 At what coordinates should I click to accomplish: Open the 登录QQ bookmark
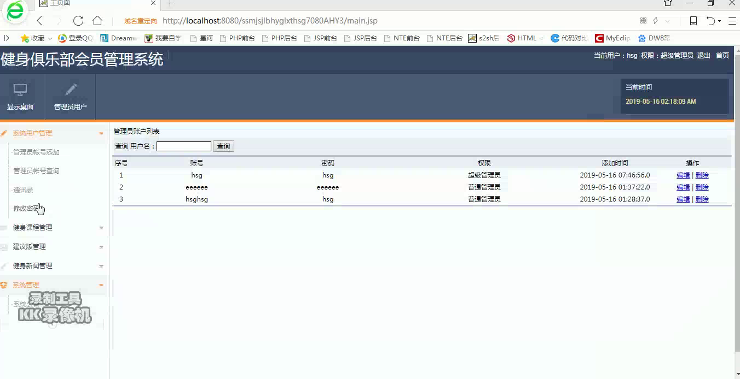(x=76, y=38)
